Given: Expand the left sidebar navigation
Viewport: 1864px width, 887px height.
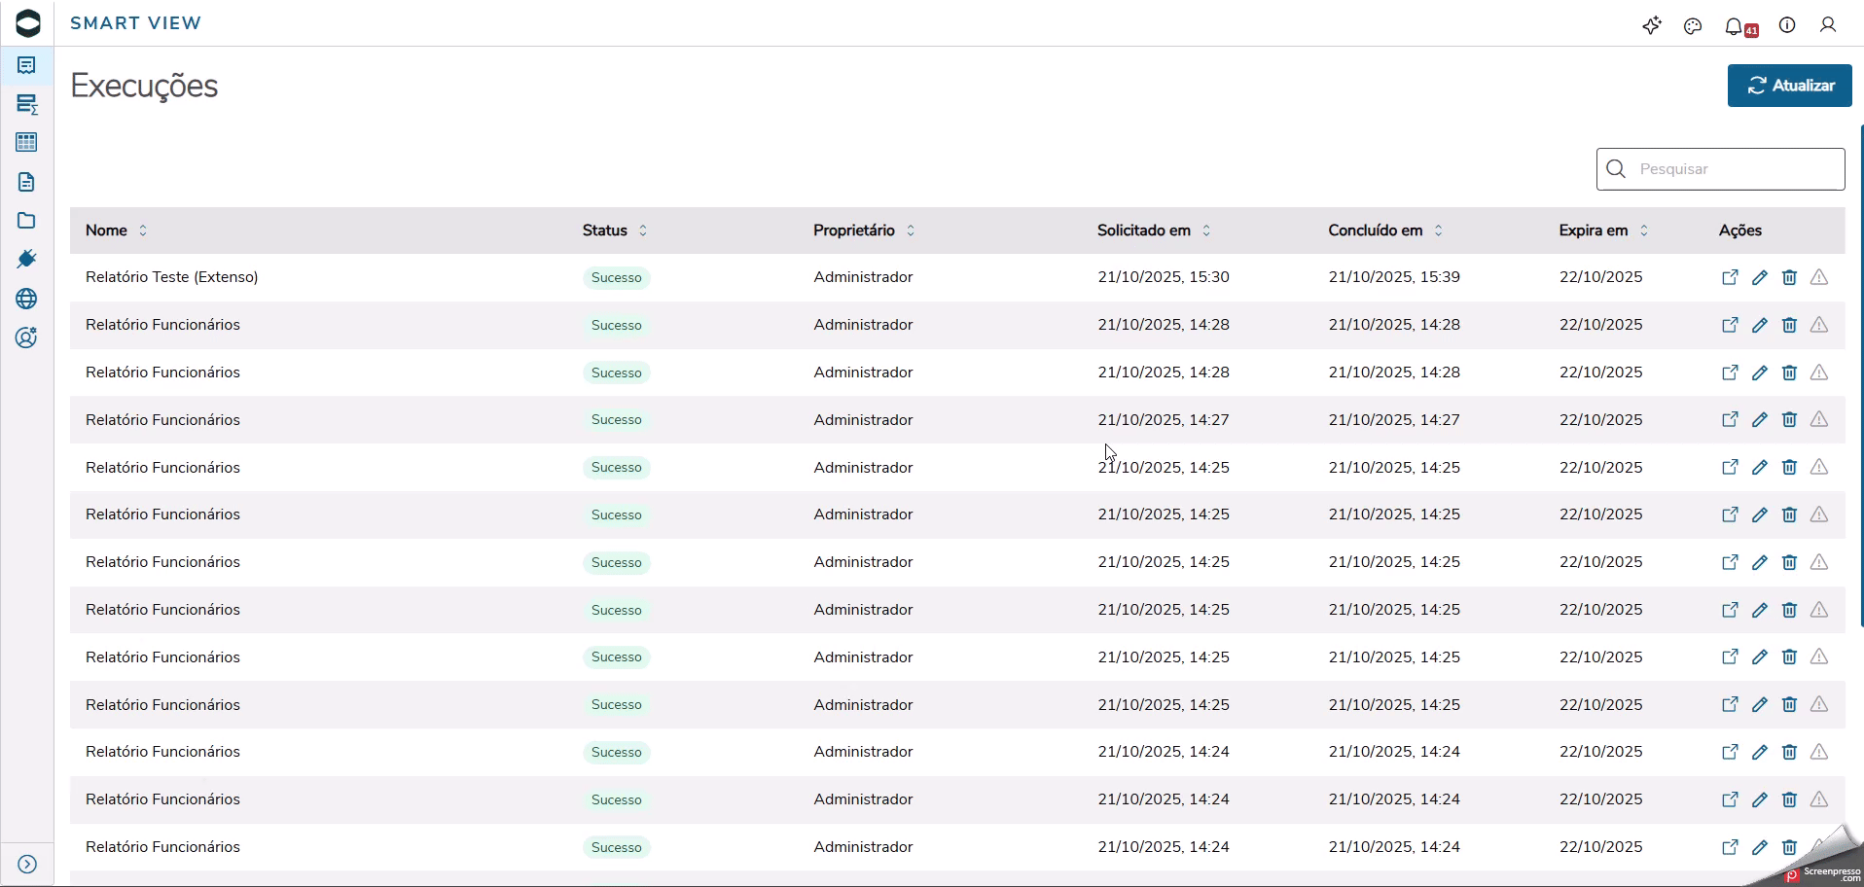Looking at the screenshot, I should [x=27, y=865].
